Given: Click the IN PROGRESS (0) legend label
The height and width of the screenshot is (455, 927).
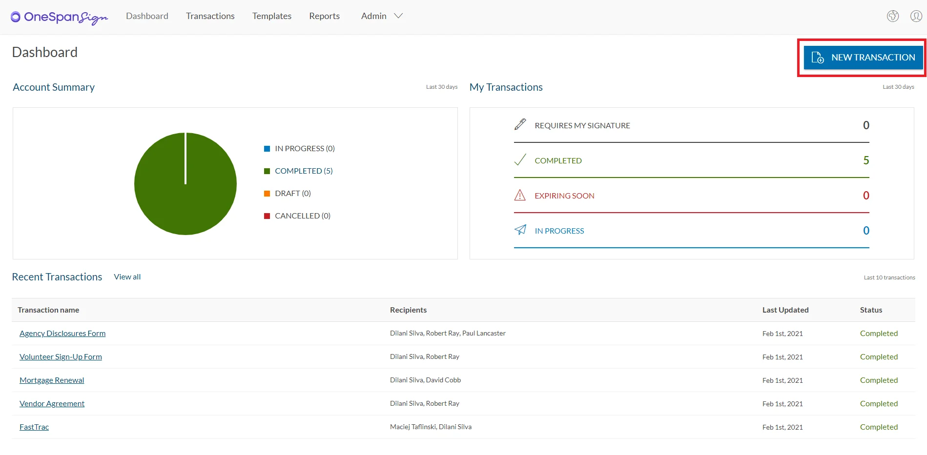Looking at the screenshot, I should [x=305, y=149].
